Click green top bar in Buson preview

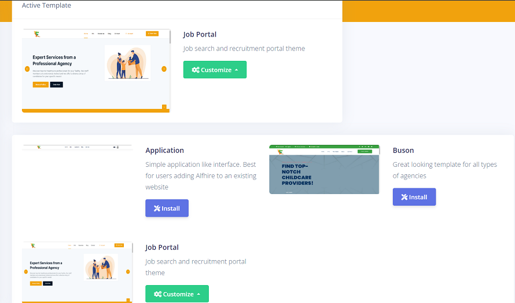pos(324,147)
